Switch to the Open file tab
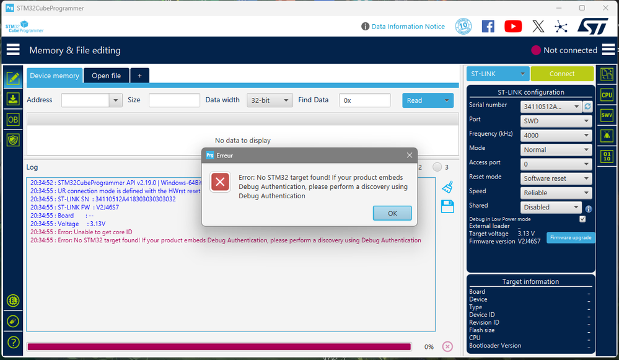Screen dimensions: 619x360 pyautogui.click(x=106, y=76)
